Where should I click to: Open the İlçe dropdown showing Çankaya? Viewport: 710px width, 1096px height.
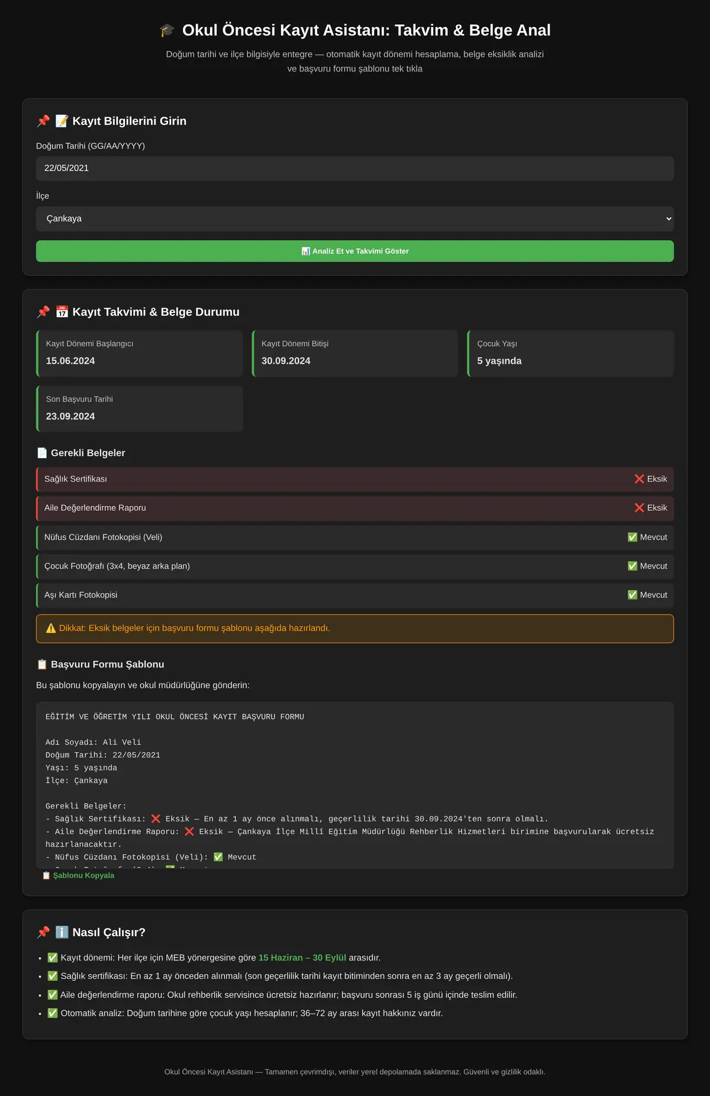[x=355, y=218]
